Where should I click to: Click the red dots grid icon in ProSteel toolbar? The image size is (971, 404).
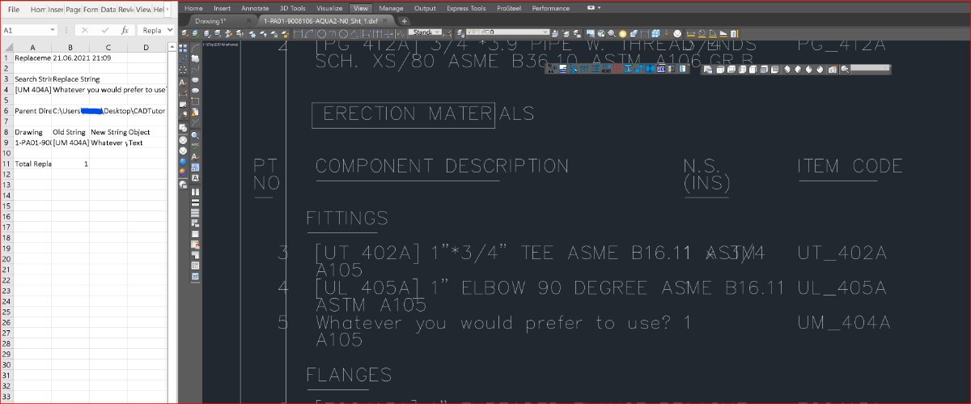[x=617, y=69]
